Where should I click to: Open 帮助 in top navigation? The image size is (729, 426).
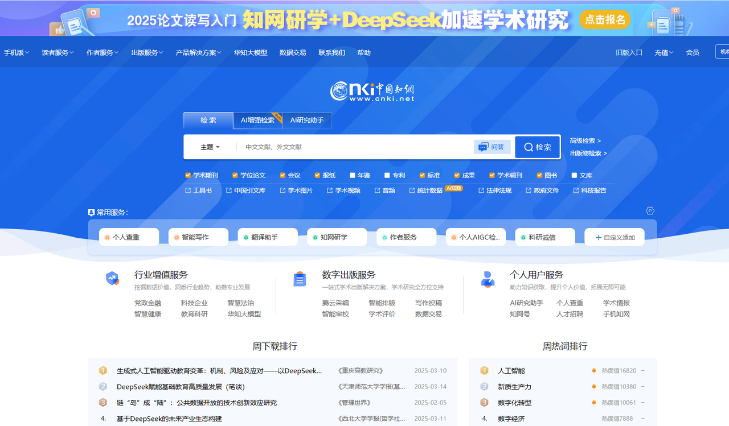coord(364,52)
